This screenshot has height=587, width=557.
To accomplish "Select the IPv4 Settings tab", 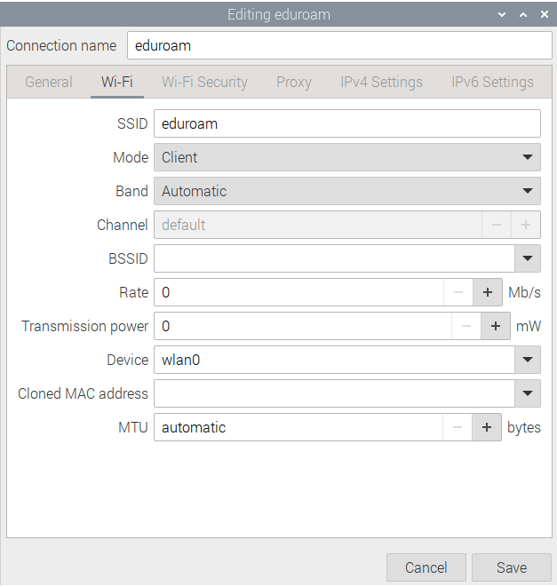I will pyautogui.click(x=381, y=82).
